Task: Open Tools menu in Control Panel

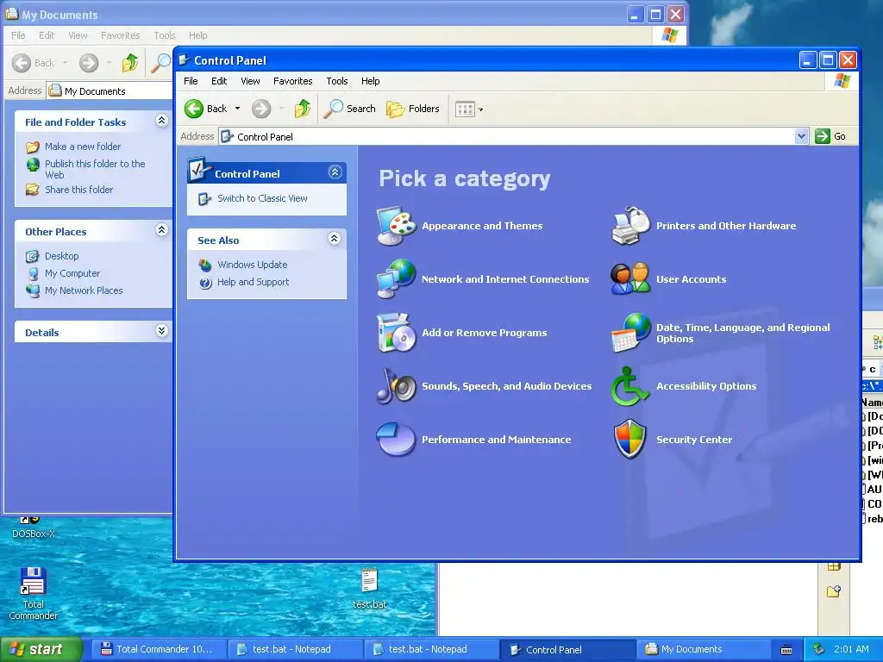Action: pos(337,81)
